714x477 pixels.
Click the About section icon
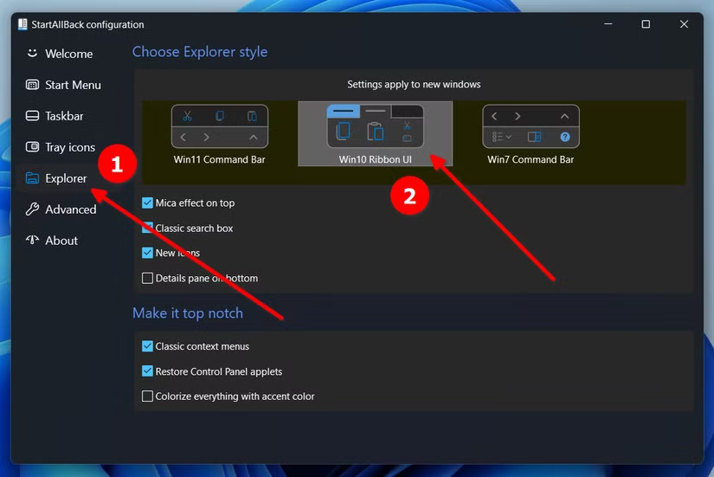[x=32, y=240]
